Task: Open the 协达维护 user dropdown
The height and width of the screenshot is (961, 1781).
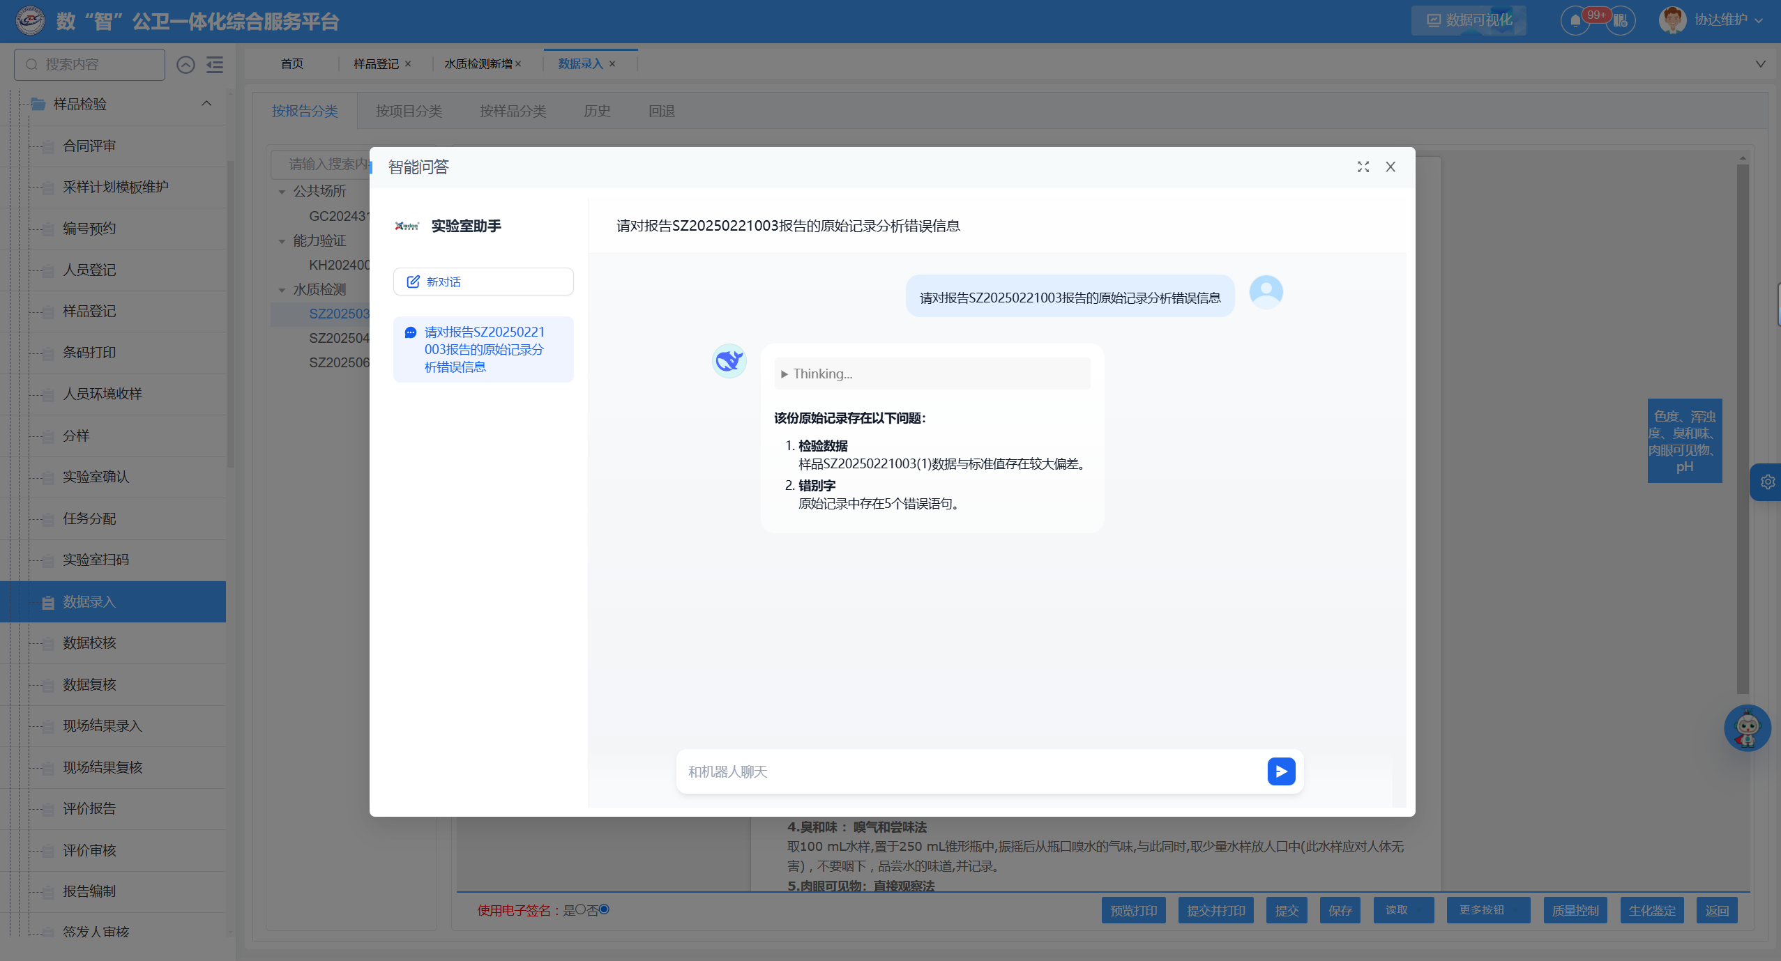Action: coord(1720,20)
